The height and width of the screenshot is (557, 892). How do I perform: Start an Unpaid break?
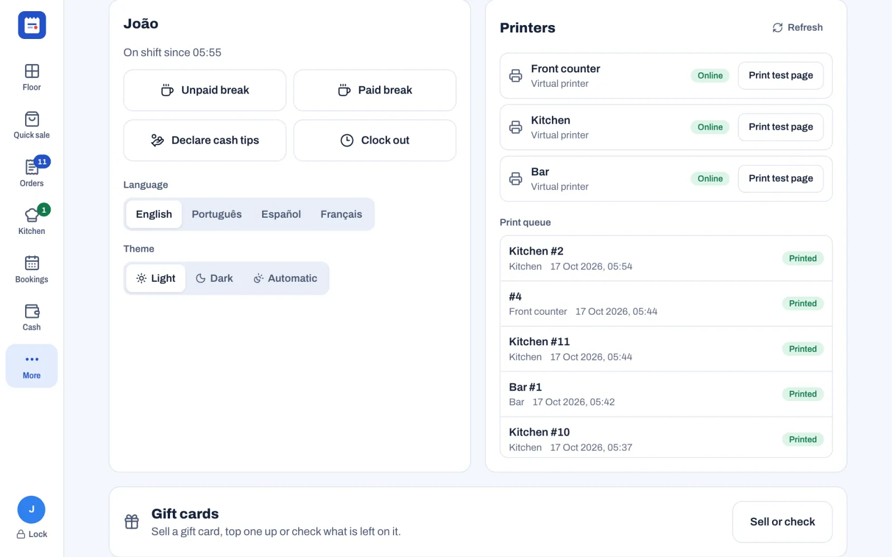click(x=205, y=90)
